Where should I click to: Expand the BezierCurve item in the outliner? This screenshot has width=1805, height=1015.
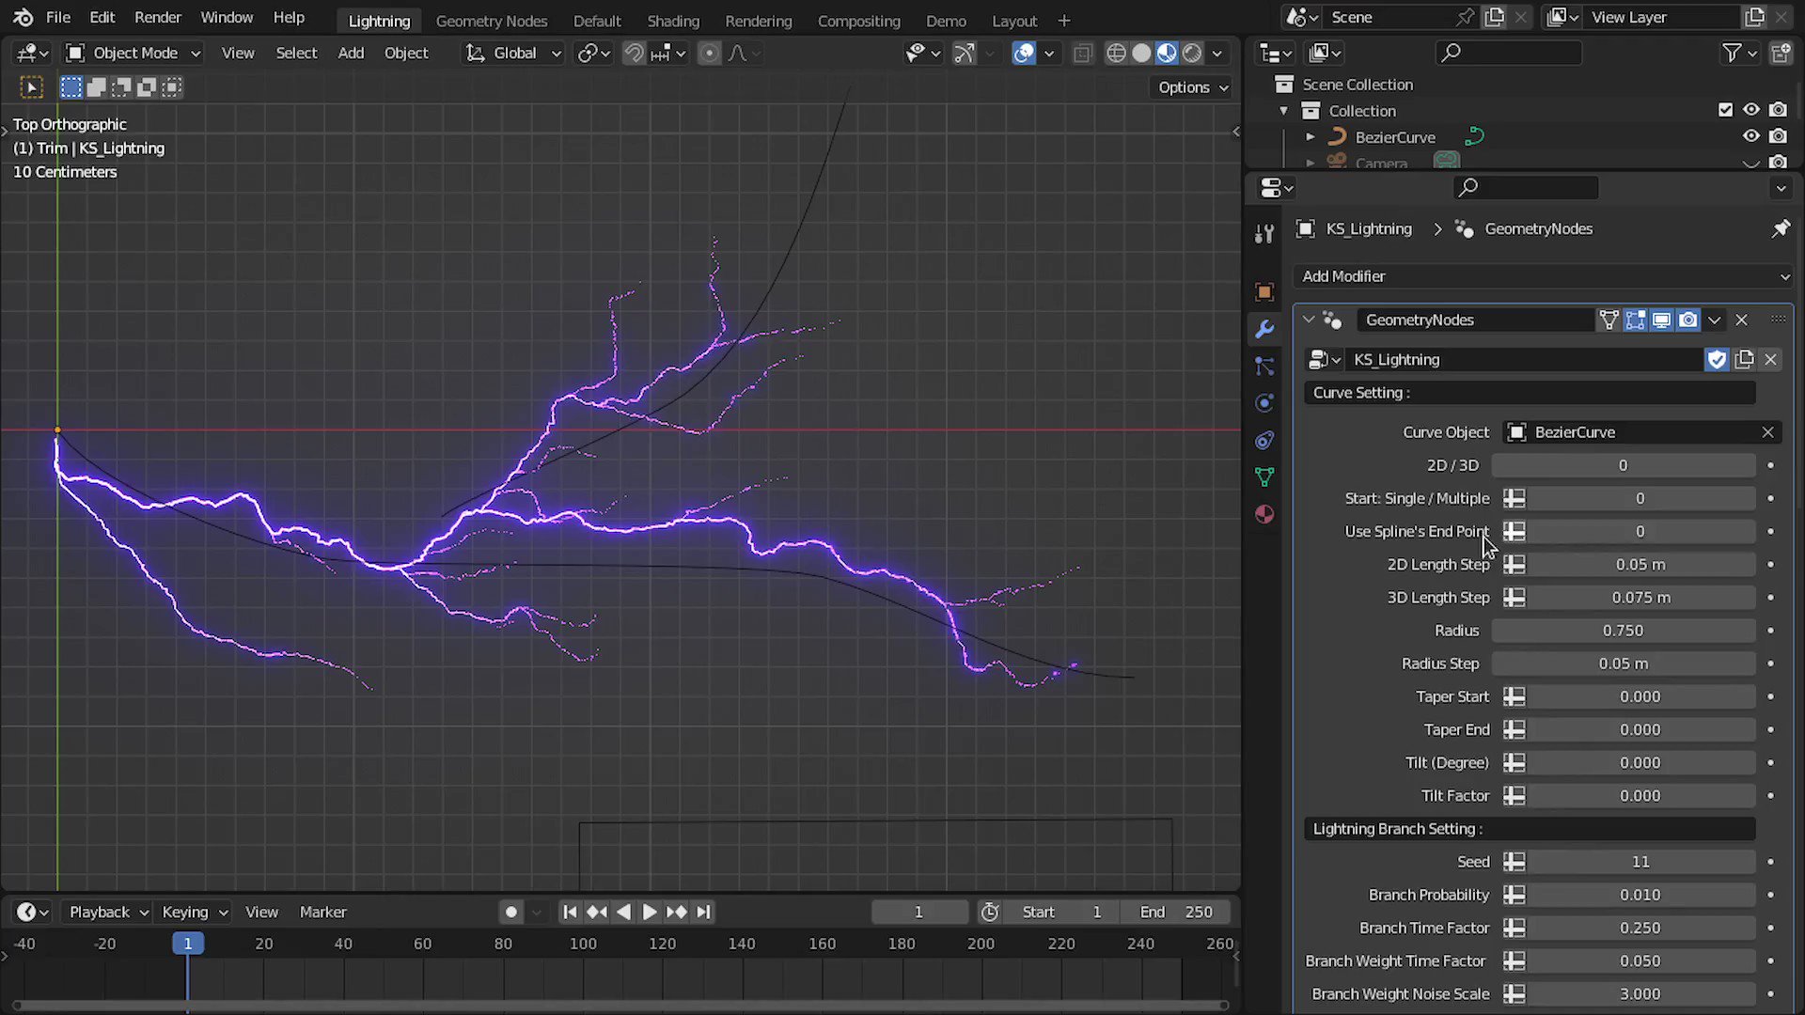[1311, 136]
